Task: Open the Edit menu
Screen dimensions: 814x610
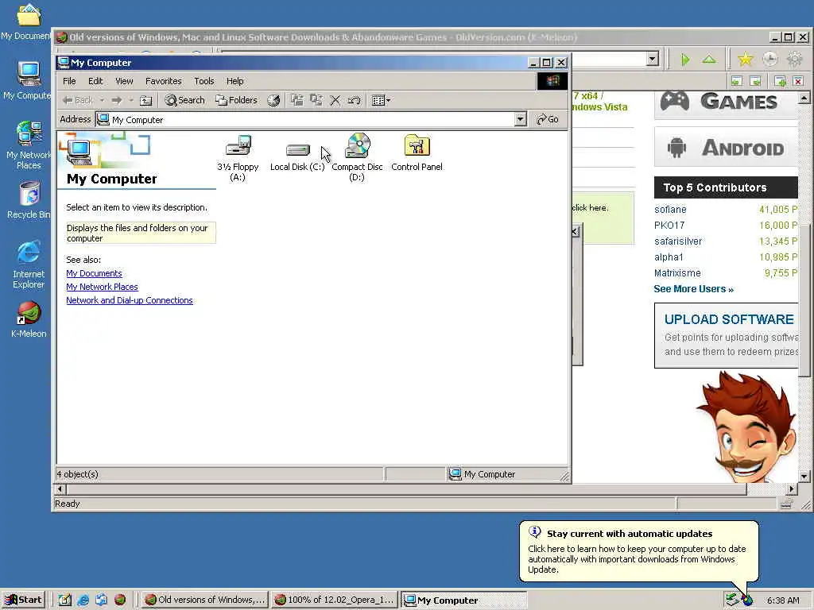Action: pos(95,81)
